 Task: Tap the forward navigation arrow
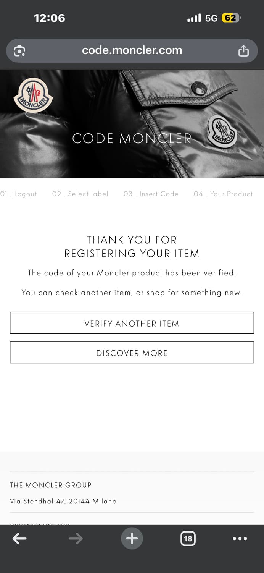[76, 539]
